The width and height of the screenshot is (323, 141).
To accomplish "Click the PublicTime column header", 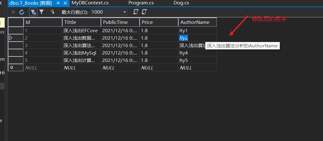I will (120, 22).
